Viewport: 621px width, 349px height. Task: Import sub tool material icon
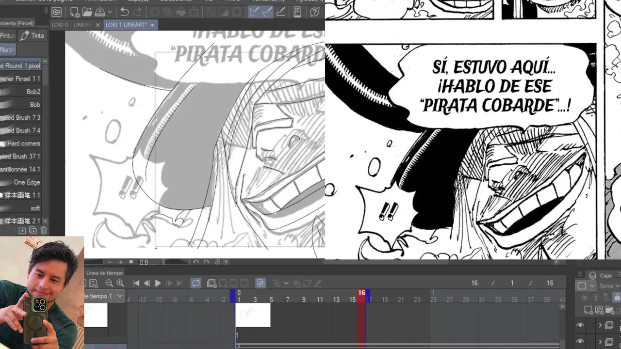[x=22, y=231]
